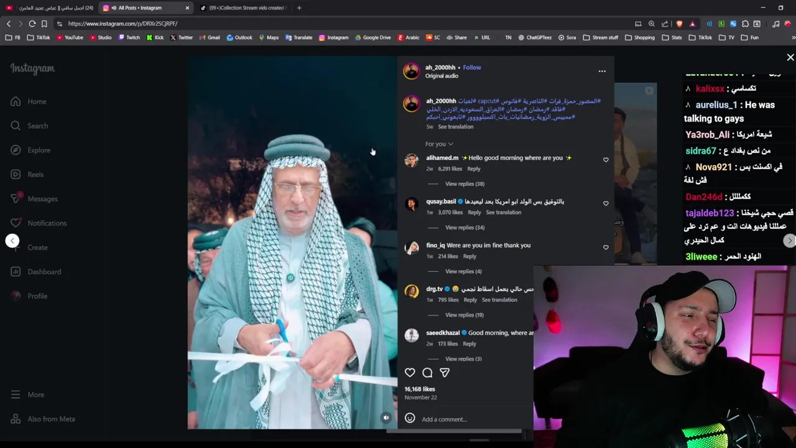
Task: Expand the For you comment sorting dropdown
Action: 439,144
